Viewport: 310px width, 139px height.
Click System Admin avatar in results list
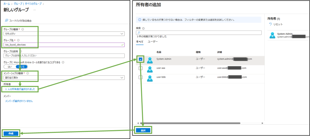coord(150,60)
